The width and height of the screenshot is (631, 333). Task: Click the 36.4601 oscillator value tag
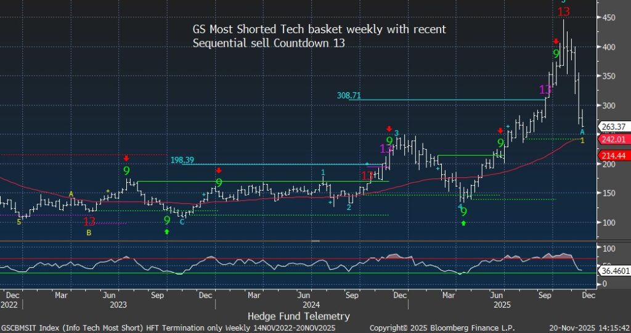[x=614, y=270]
